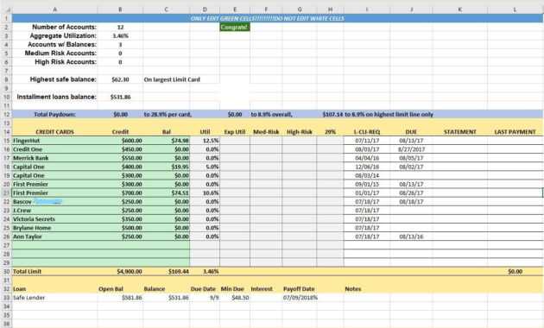
Task: Click the Open Bal loan heading
Action: pyautogui.click(x=111, y=289)
